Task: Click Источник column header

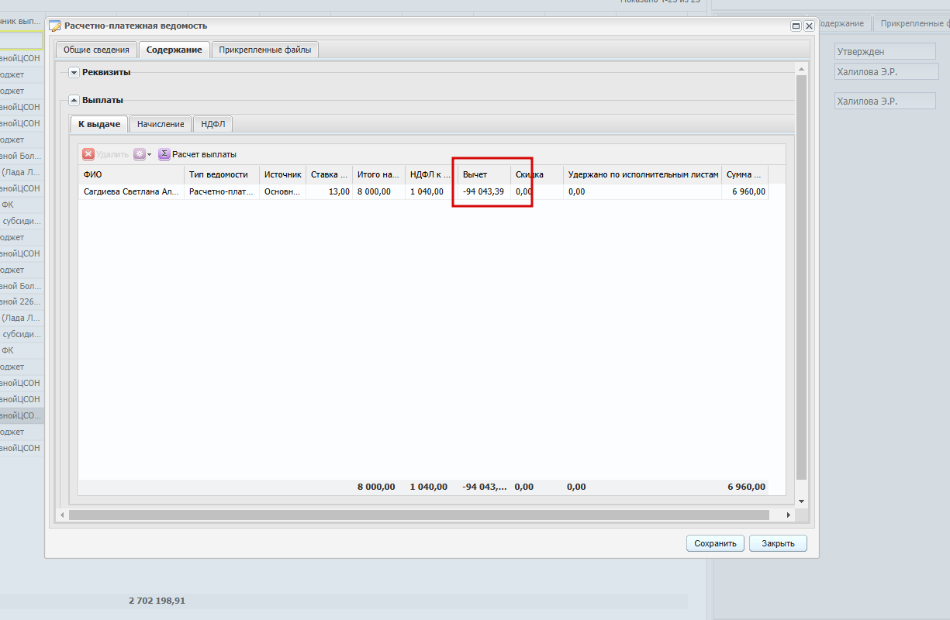Action: 282,174
